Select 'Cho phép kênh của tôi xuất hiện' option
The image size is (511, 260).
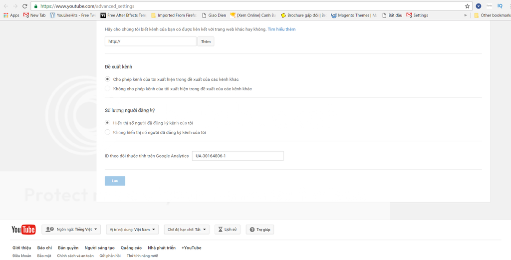[108, 79]
